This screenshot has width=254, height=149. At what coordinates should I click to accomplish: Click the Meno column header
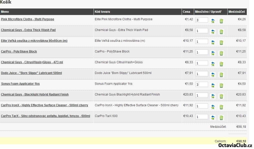click(x=5, y=12)
